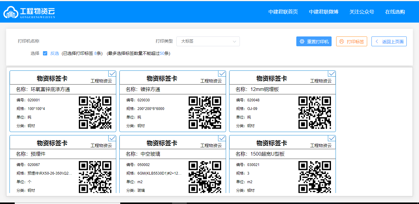The width and height of the screenshot is (419, 204).
Task: Click the 工程物资云 cloud logo
Action: 29,12
